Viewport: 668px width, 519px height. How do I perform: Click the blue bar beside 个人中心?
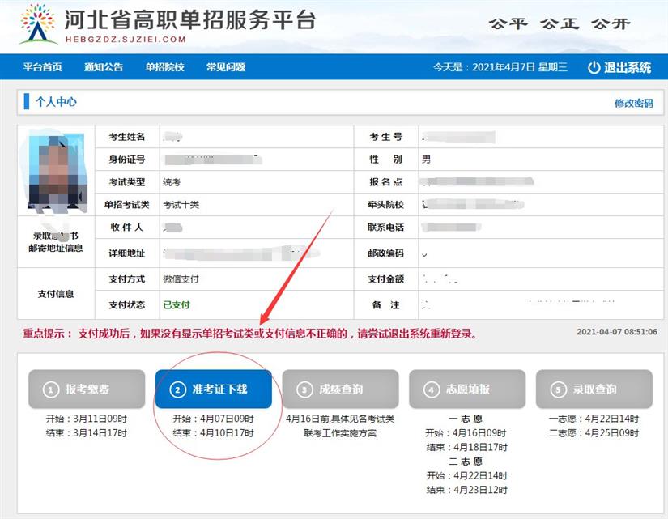click(27, 101)
